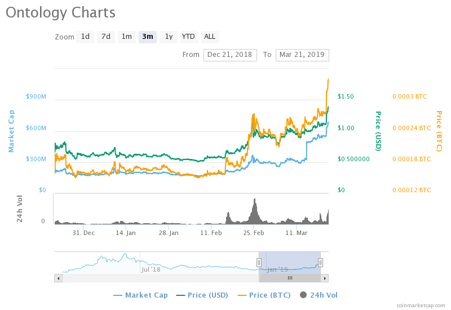451x310 pixels.
Task: Click the navigator scroll right arrow
Action: [325, 278]
